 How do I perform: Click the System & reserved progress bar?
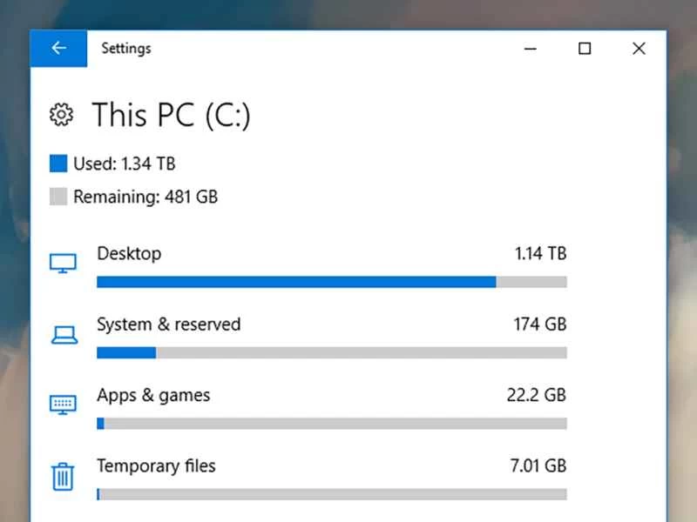tap(331, 352)
